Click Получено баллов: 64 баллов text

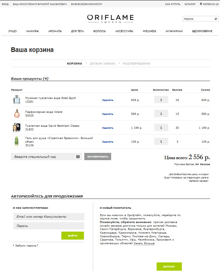(x=192, y=164)
